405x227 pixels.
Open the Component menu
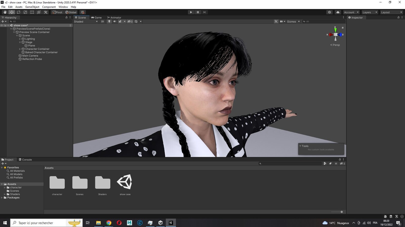[x=49, y=7]
